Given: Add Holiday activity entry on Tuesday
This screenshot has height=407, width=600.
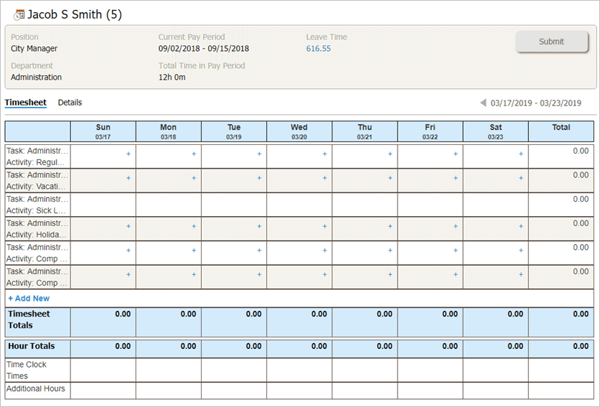Looking at the screenshot, I should click(259, 226).
